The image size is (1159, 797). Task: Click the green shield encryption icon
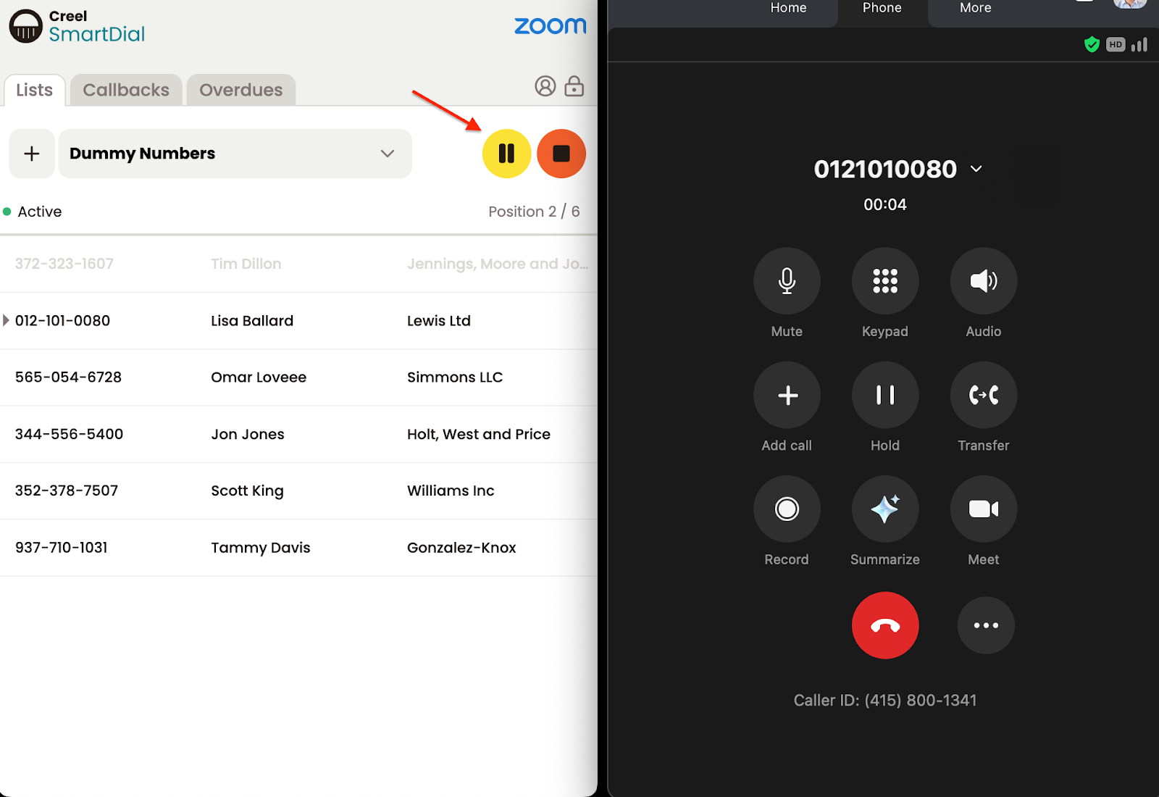tap(1092, 45)
